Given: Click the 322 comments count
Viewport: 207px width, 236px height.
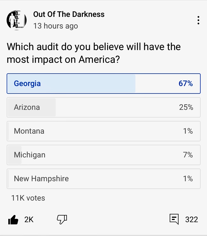Looking at the screenshot, I should coord(192,220).
